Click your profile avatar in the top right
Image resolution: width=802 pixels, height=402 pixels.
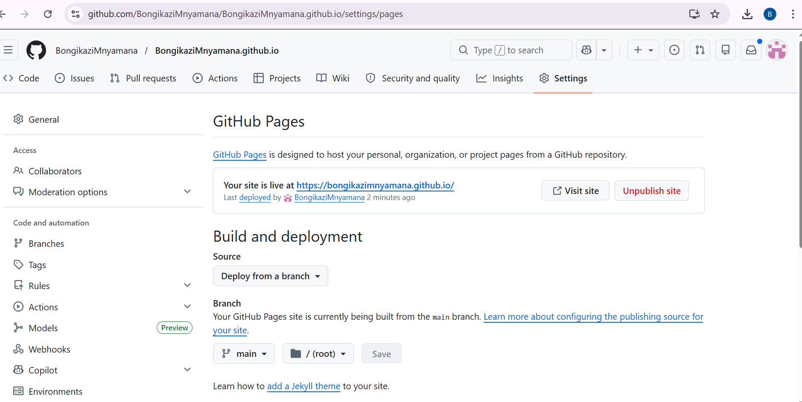pyautogui.click(x=776, y=50)
